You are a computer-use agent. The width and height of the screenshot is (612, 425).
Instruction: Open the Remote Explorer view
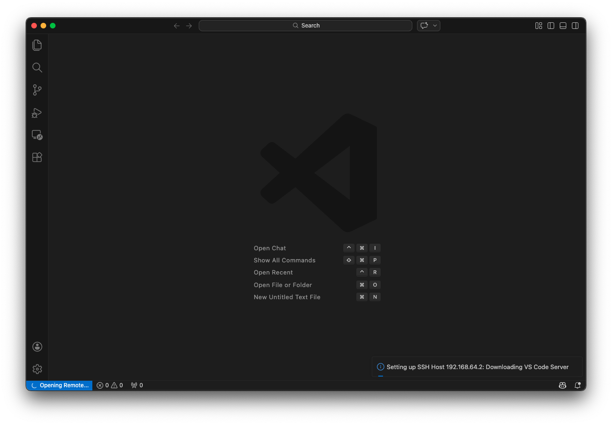click(x=37, y=135)
